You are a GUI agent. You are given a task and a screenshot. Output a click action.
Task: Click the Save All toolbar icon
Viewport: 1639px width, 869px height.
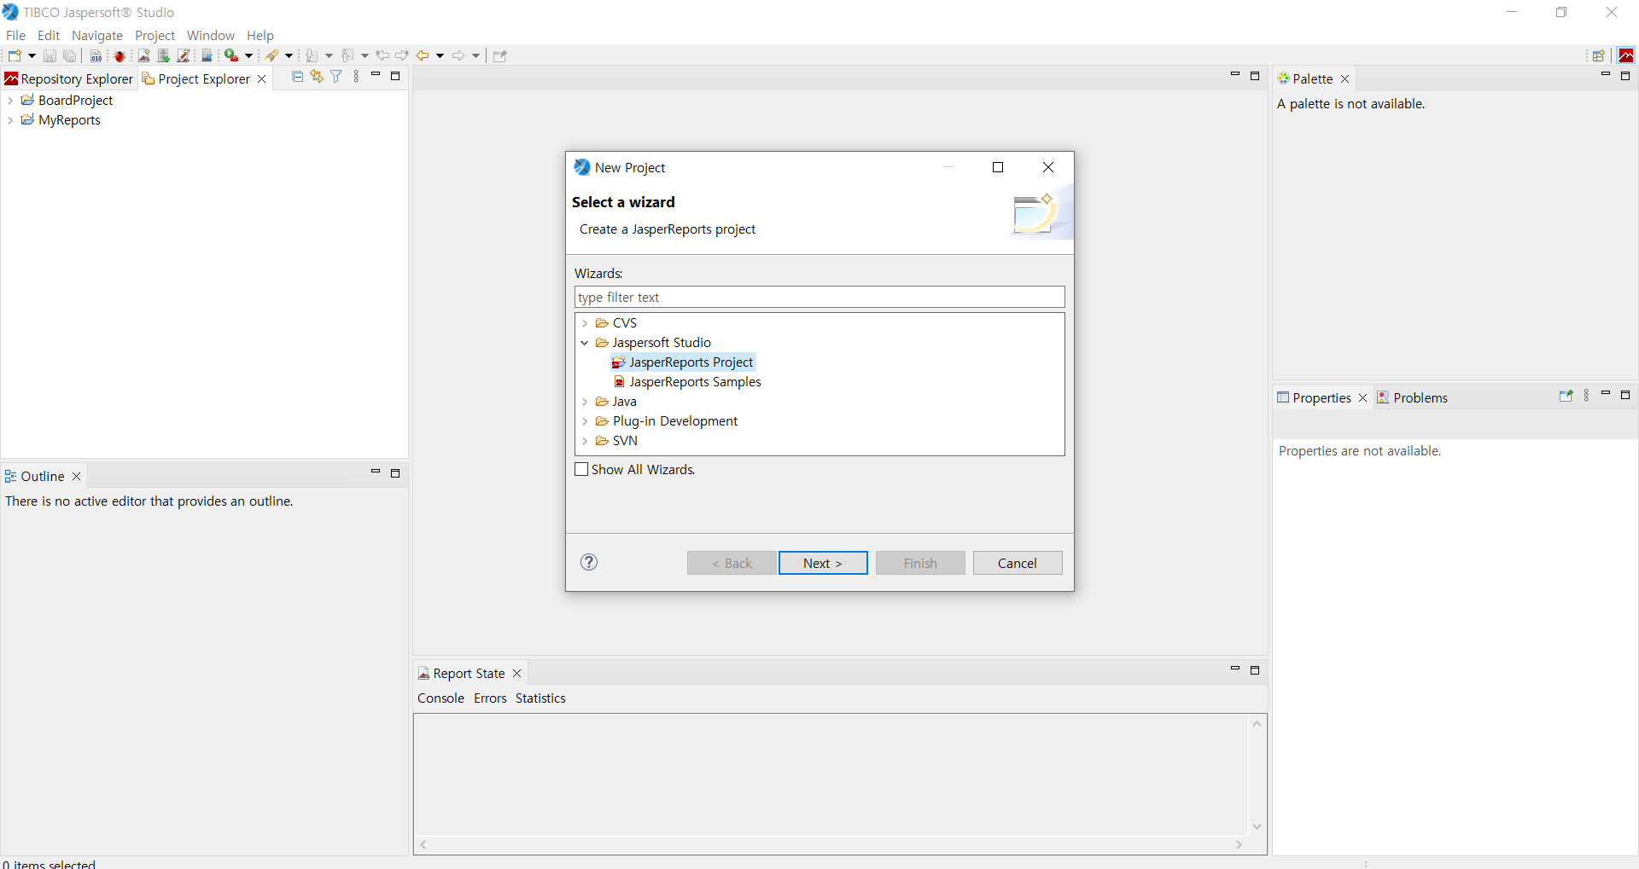[70, 56]
